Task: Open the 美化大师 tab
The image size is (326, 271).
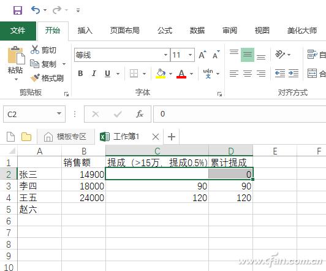Action: click(x=302, y=31)
